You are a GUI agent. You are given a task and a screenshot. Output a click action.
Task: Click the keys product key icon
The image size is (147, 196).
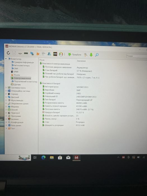(85, 55)
